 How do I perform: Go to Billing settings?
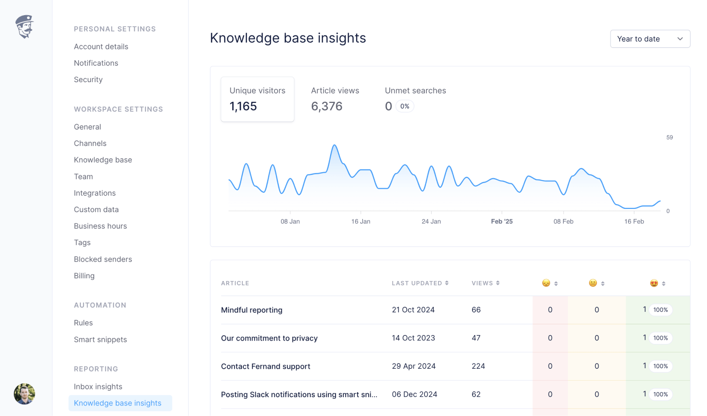84,276
